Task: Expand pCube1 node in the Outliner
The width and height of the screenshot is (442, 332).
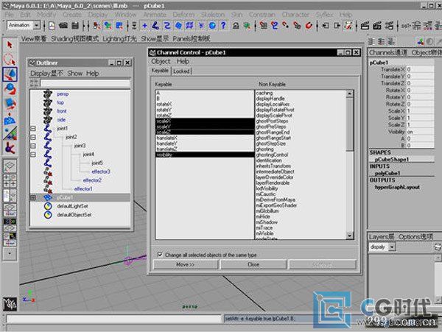Action: tap(33, 198)
